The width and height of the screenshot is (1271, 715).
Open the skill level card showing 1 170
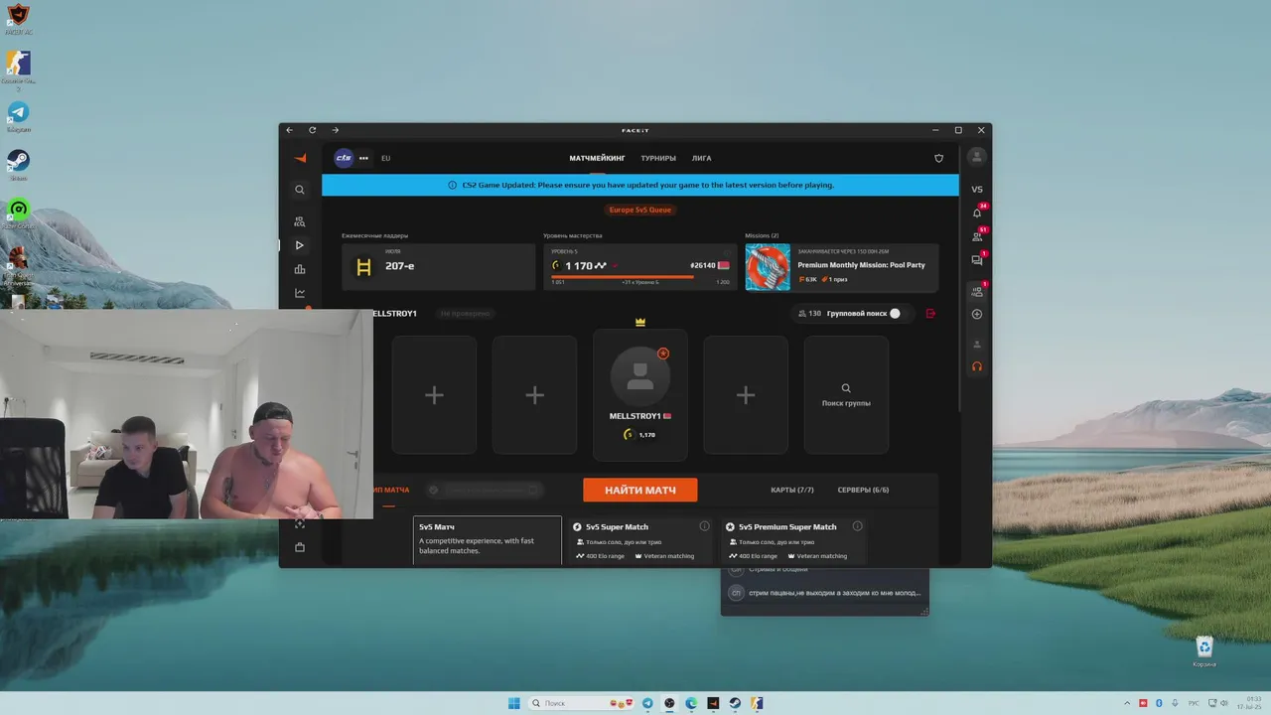click(640, 267)
